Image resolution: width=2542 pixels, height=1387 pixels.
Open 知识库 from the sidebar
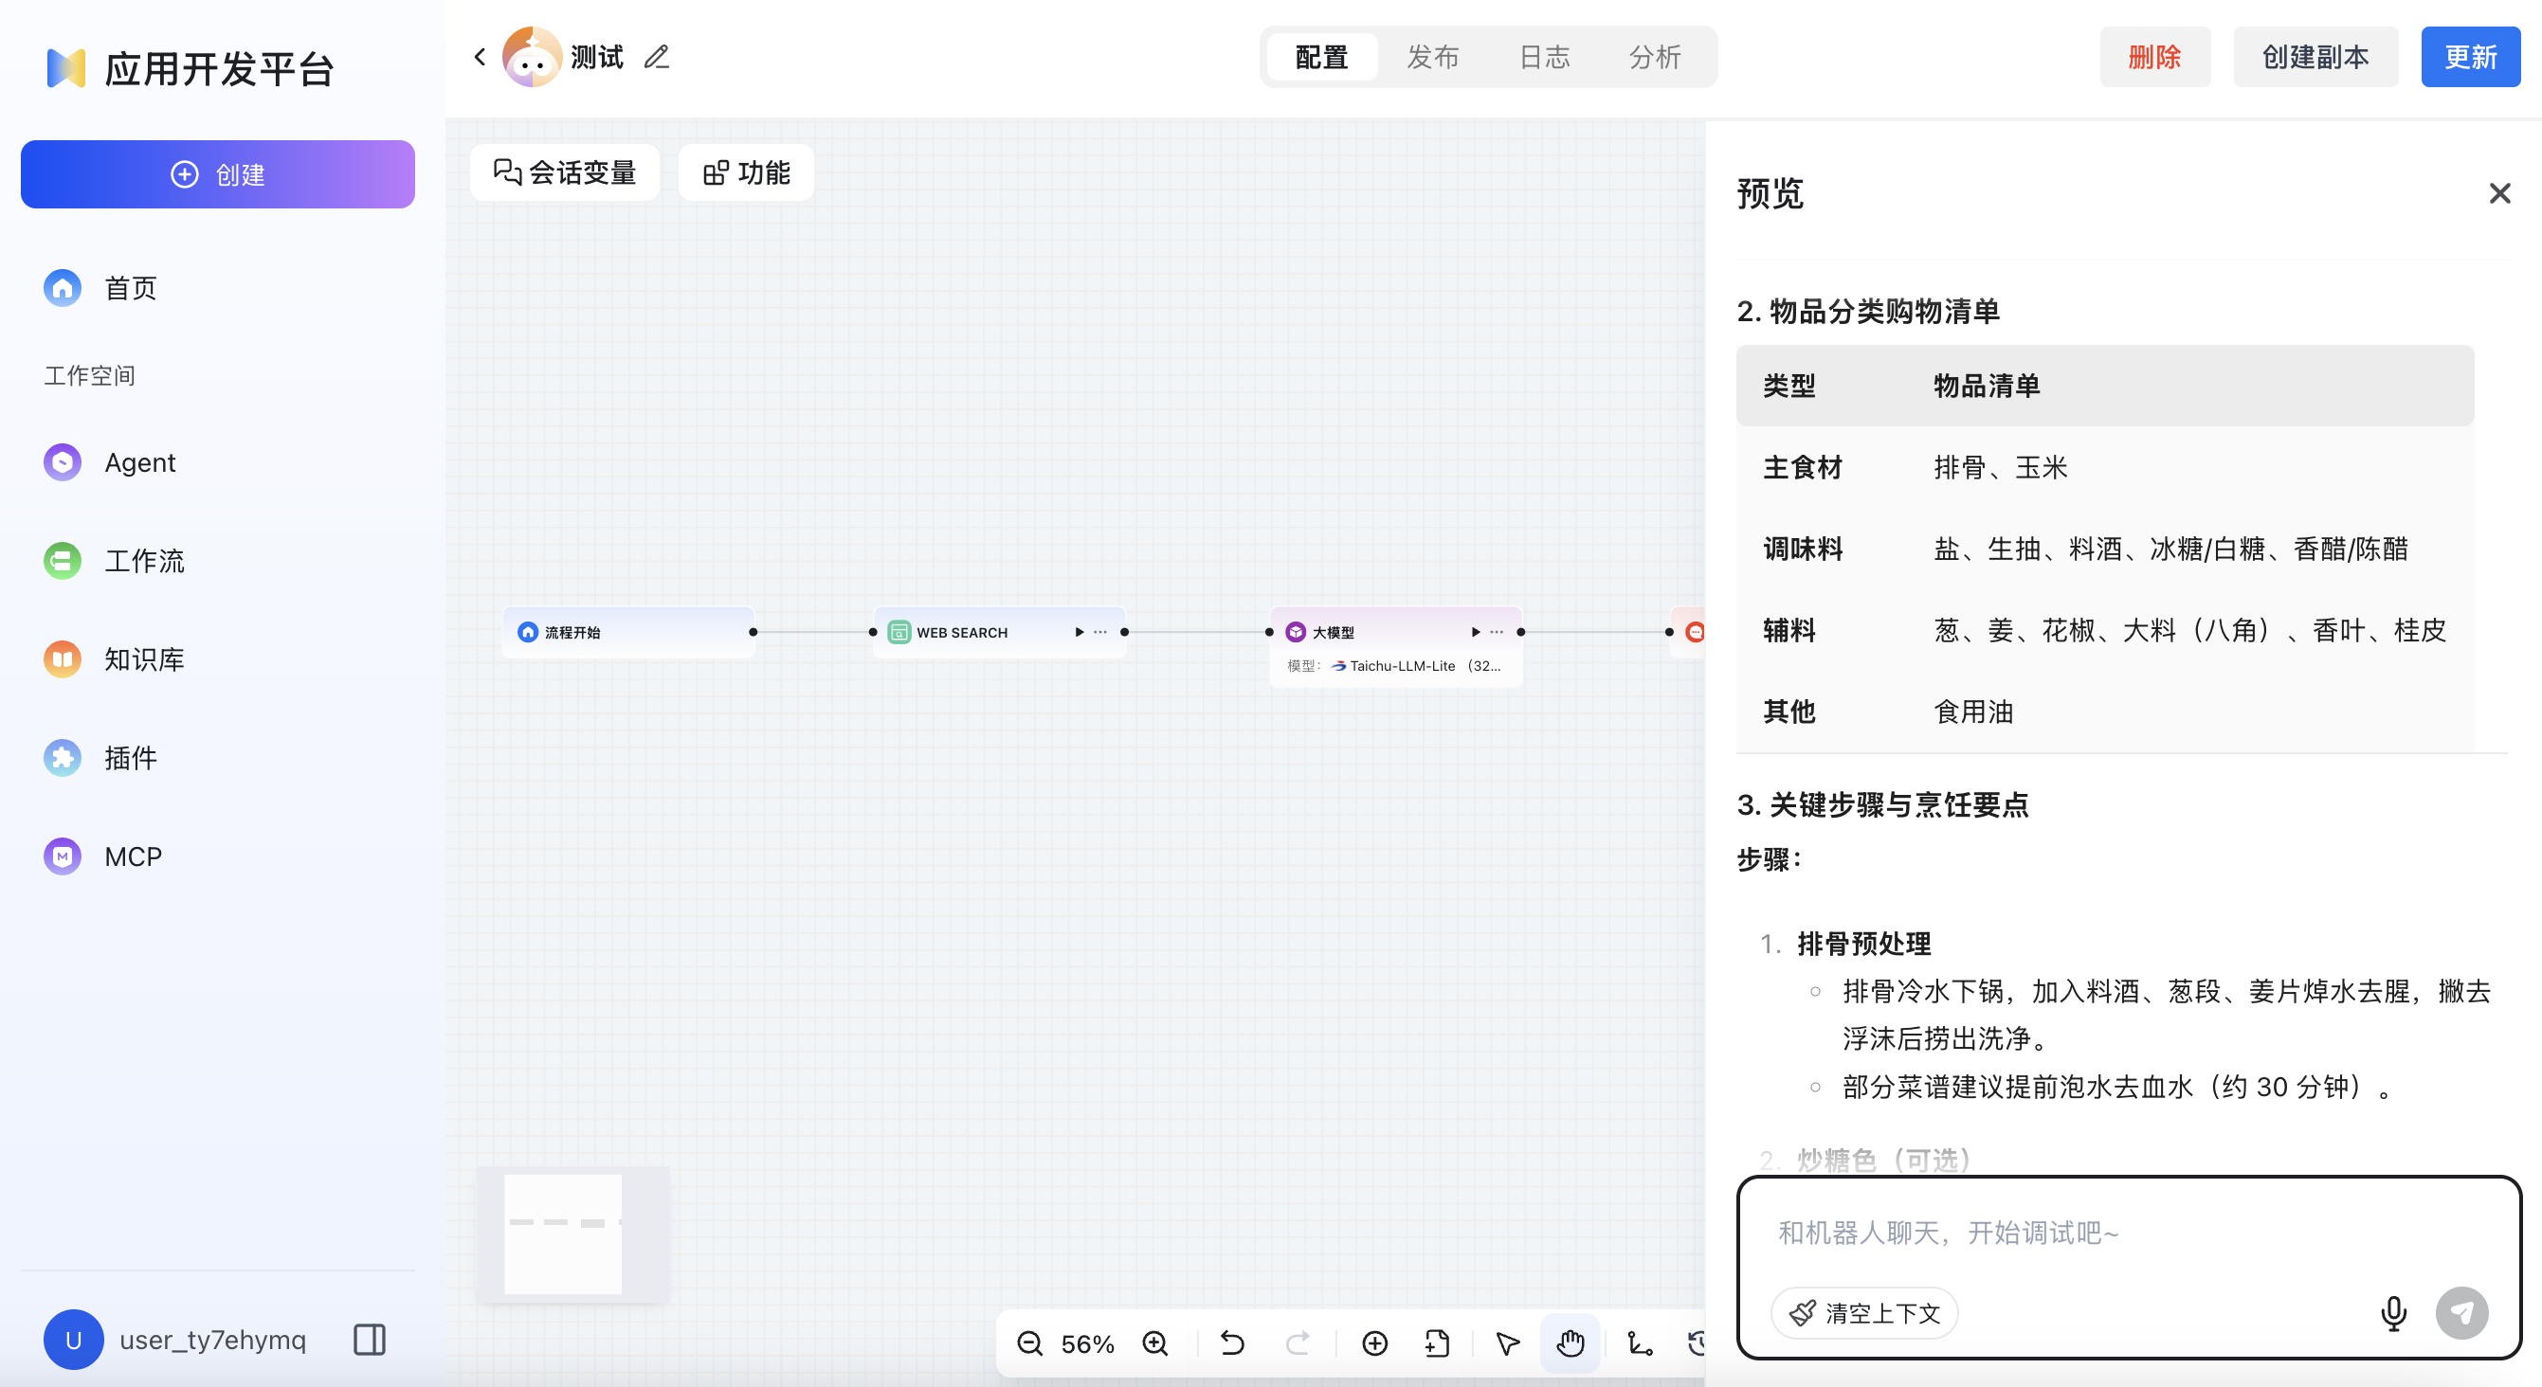(x=144, y=659)
